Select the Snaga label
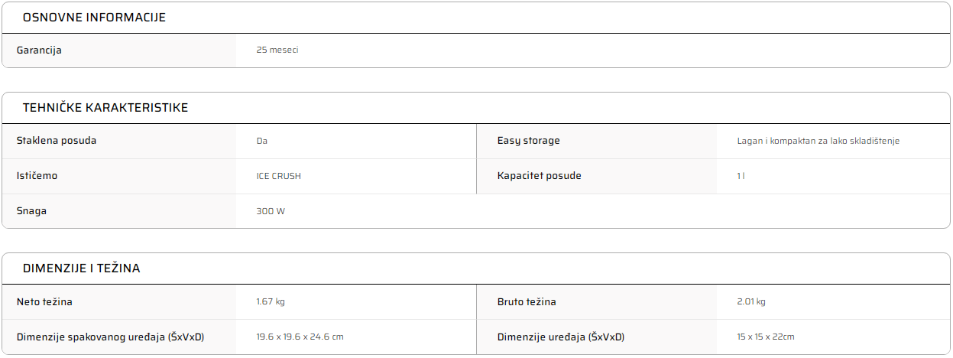The image size is (953, 358). coord(31,211)
